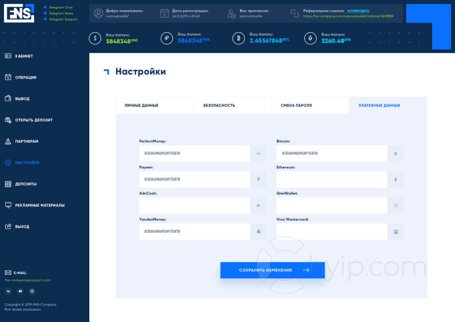Click the ETH ethereum balance icon
Viewport: 455px width, 322px height.
coord(310,38)
